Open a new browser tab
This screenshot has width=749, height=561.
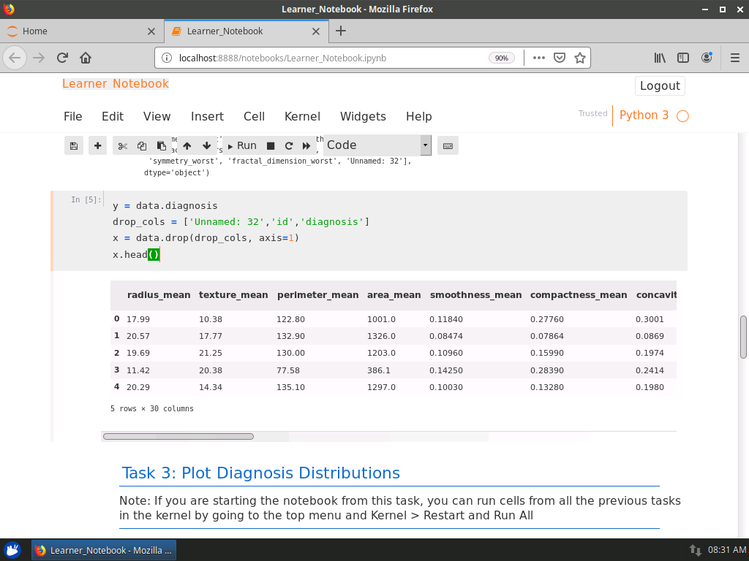[341, 31]
